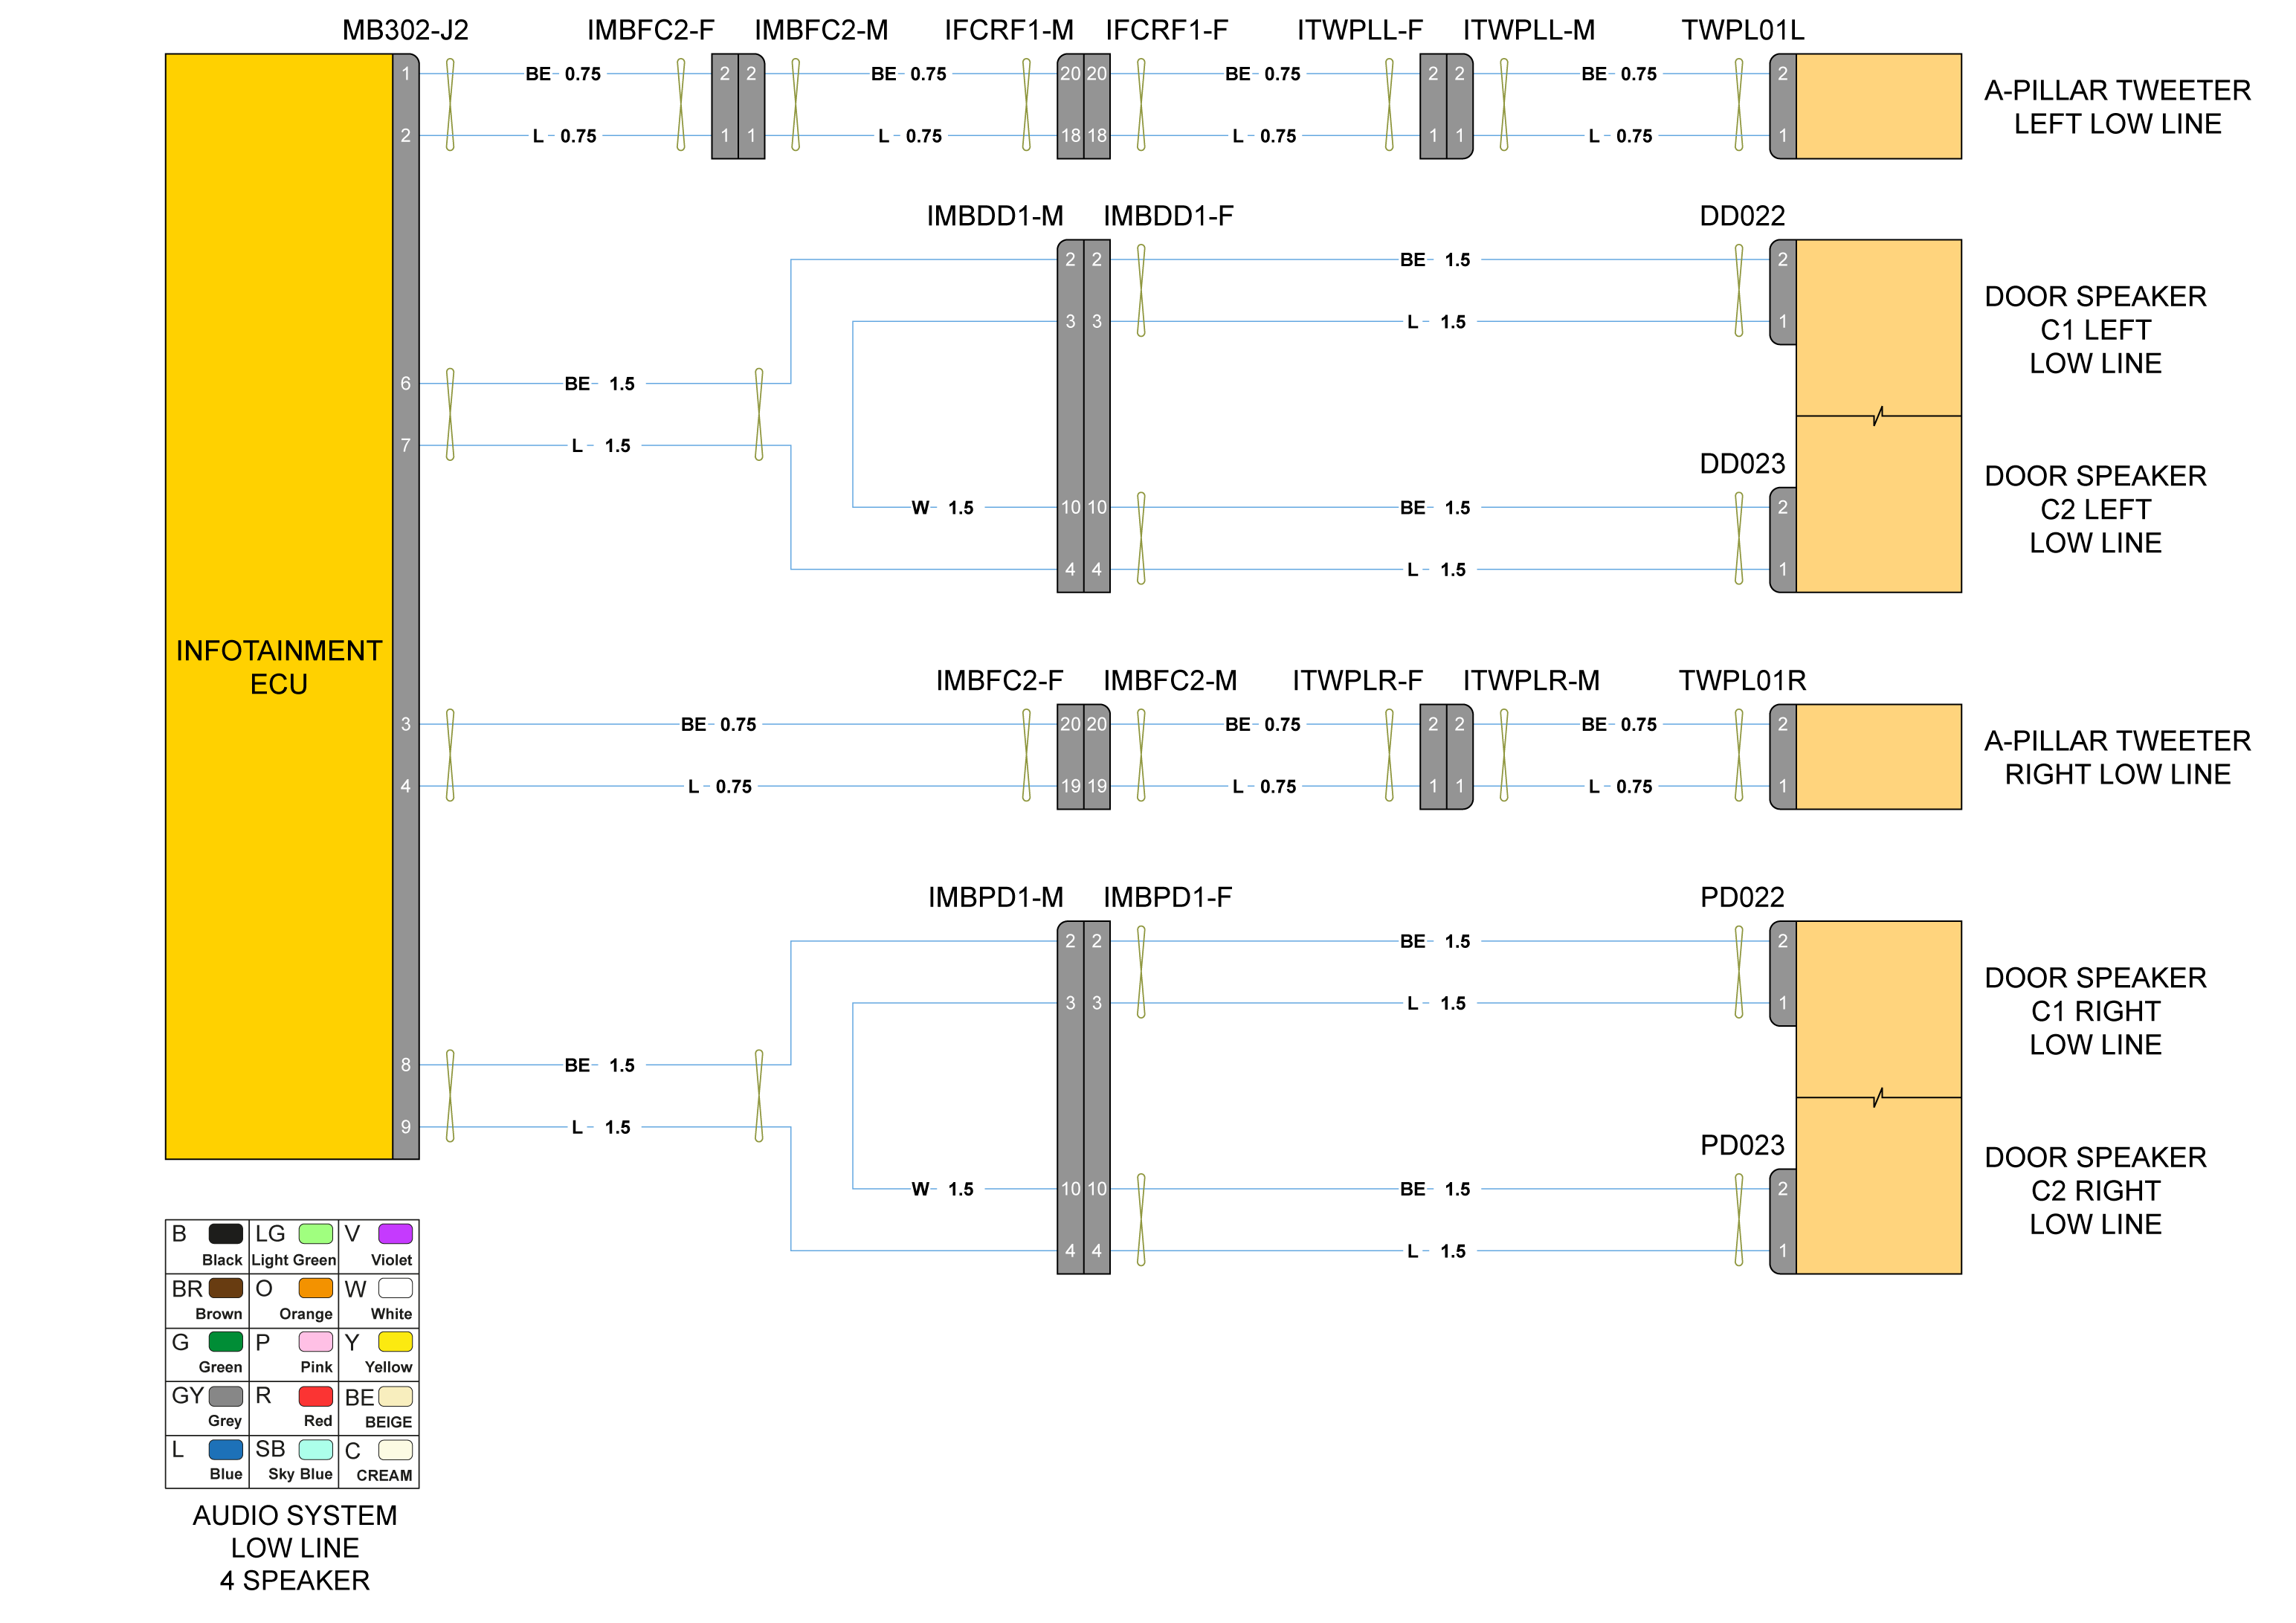Click the Yellow legend swatch
Screen dimensions: 2296x1623
point(395,1342)
